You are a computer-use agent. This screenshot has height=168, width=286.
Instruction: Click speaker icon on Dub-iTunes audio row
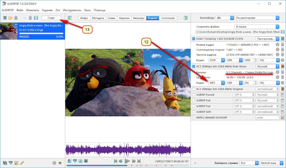point(282,66)
